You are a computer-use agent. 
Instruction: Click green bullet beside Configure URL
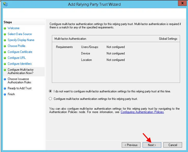point(5,58)
